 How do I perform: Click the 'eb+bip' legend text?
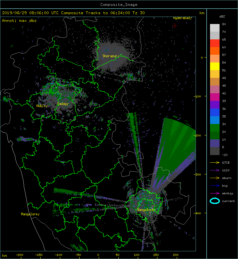(x=228, y=193)
